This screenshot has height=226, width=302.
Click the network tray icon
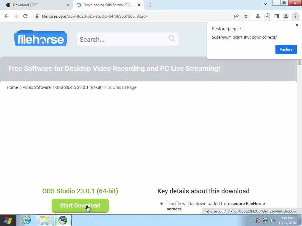point(265,220)
